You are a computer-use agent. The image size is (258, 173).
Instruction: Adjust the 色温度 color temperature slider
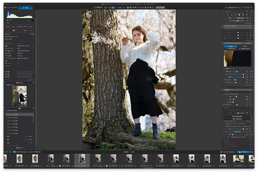click(x=239, y=18)
